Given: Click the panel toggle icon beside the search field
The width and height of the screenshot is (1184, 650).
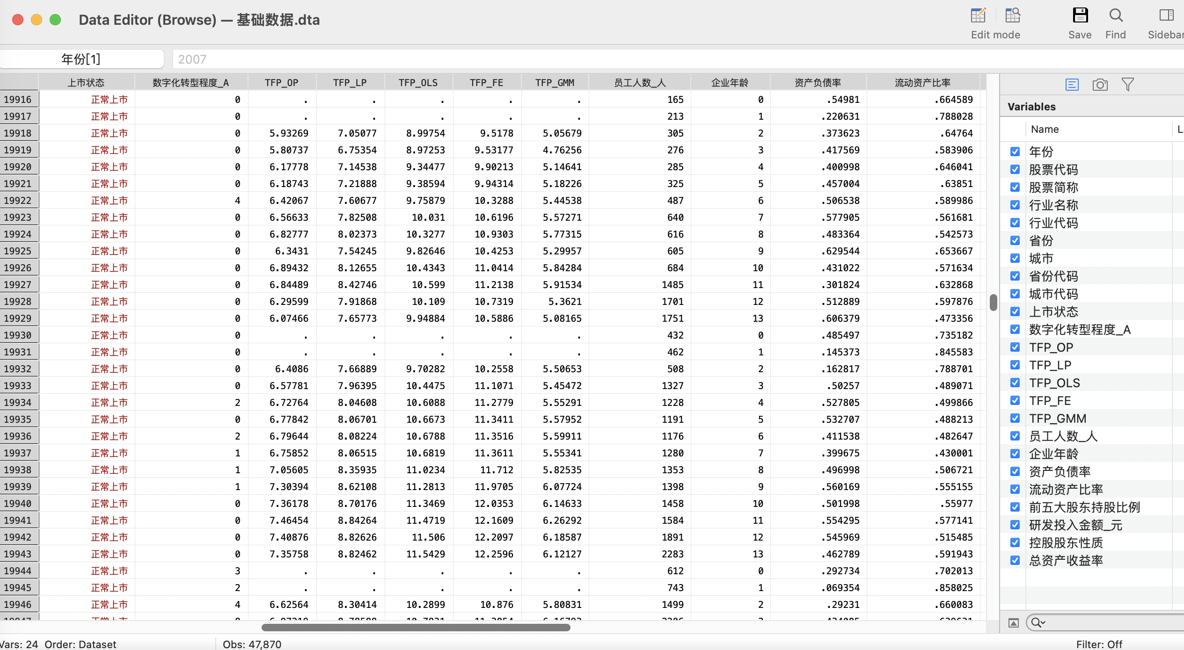Looking at the screenshot, I should [1014, 623].
